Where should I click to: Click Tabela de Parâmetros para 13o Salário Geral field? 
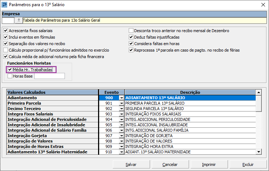pos(145,20)
